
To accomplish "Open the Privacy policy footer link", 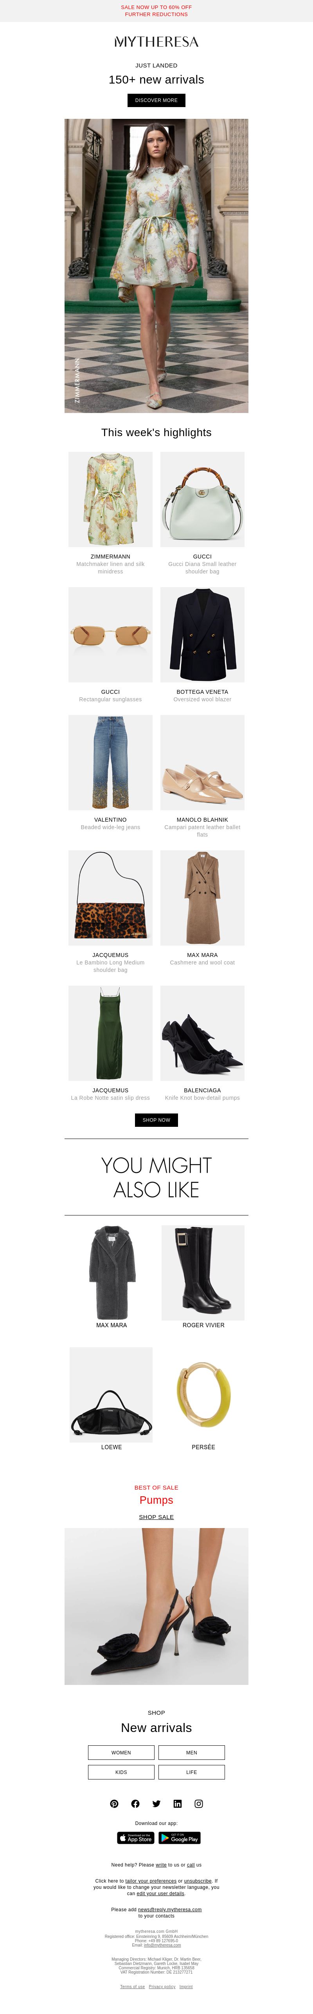I will pyautogui.click(x=162, y=1986).
